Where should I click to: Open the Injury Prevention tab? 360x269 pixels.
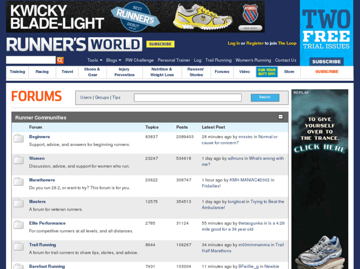[x=124, y=72]
